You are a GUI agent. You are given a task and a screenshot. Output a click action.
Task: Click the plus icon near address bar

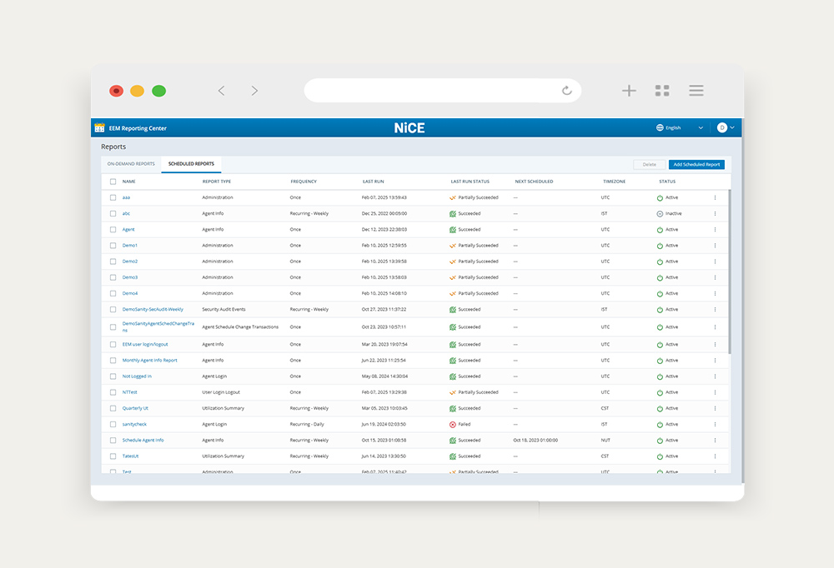[629, 90]
